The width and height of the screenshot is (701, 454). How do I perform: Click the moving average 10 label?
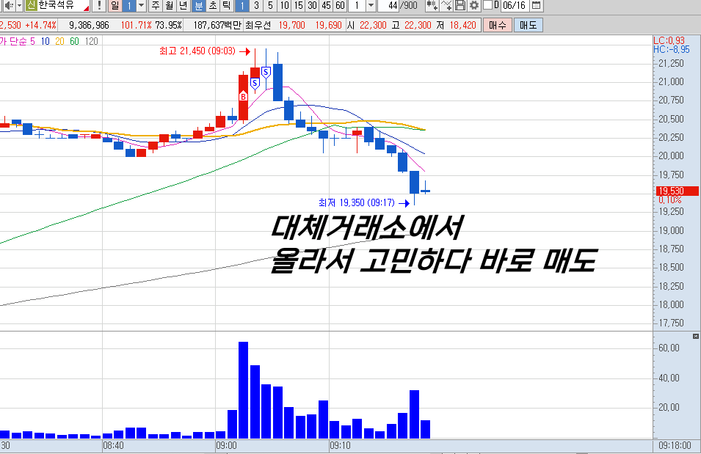coord(46,41)
